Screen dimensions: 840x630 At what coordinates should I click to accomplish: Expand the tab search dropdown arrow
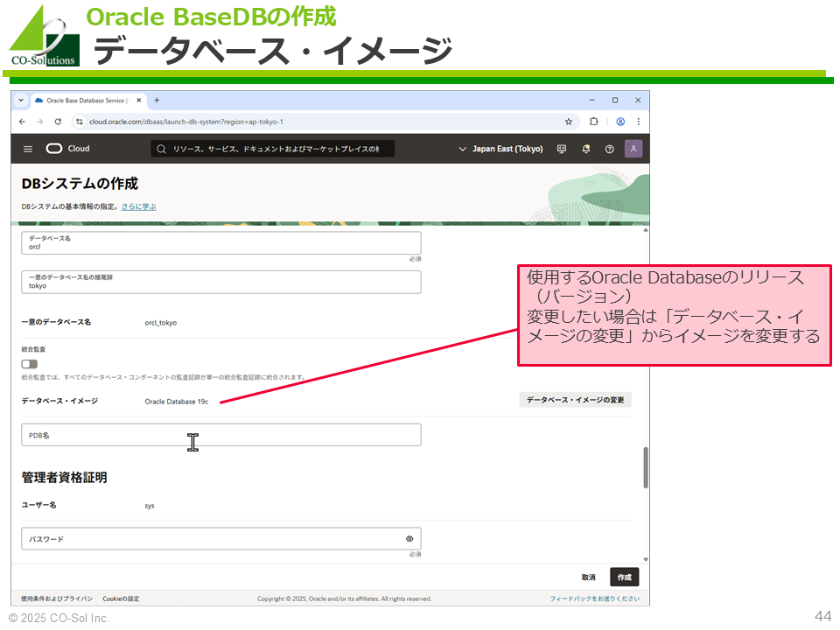21,100
